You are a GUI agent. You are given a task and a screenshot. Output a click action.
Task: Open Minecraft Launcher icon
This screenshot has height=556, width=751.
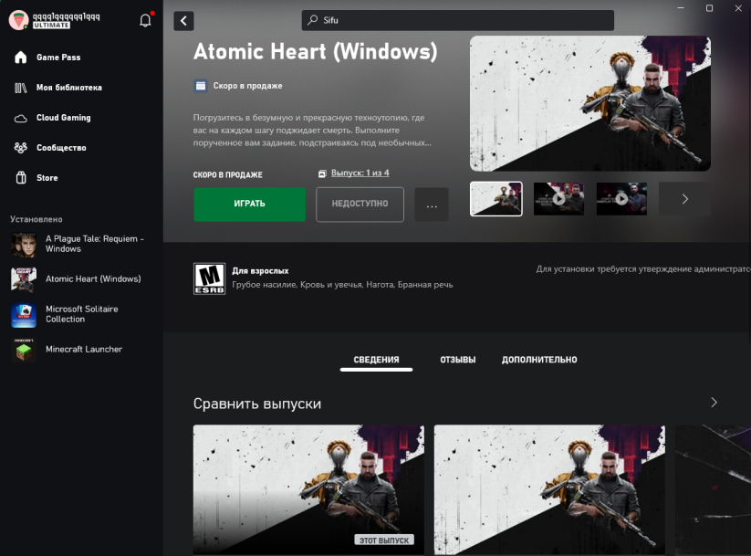(x=24, y=350)
